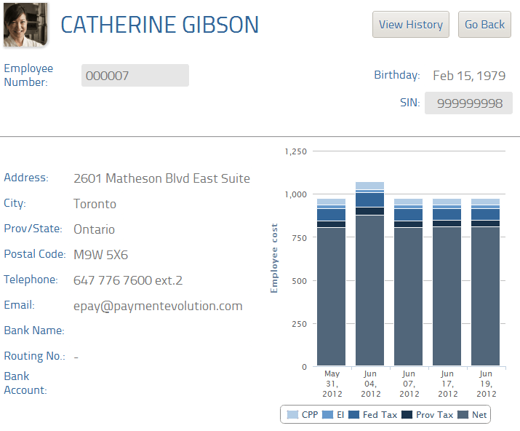Viewport: 520px width, 431px height.
Task: Click the Prov Tax segment of the Jun 04 bar
Action: click(x=369, y=211)
